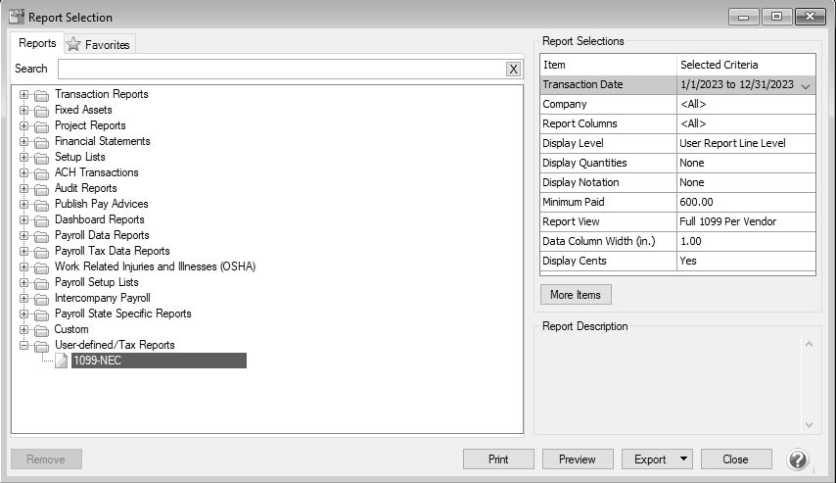
Task: Click the Audit Reports folder icon
Action: pos(41,189)
